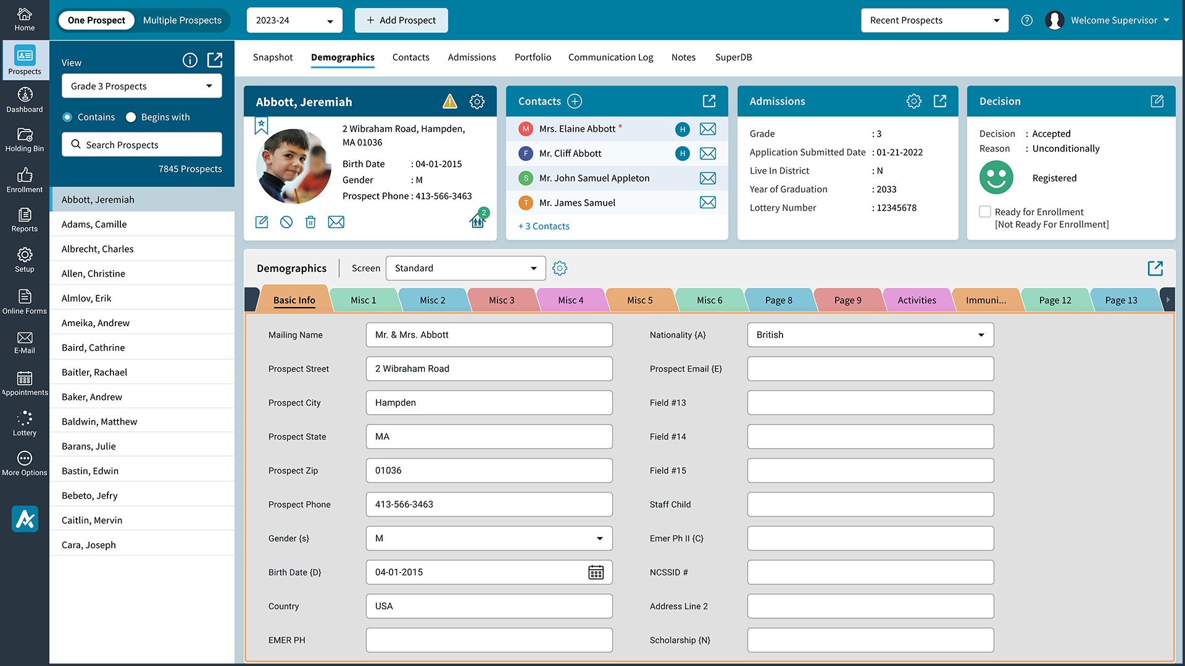The width and height of the screenshot is (1185, 666).
Task: Open the Birth Date calendar picker
Action: 596,572
